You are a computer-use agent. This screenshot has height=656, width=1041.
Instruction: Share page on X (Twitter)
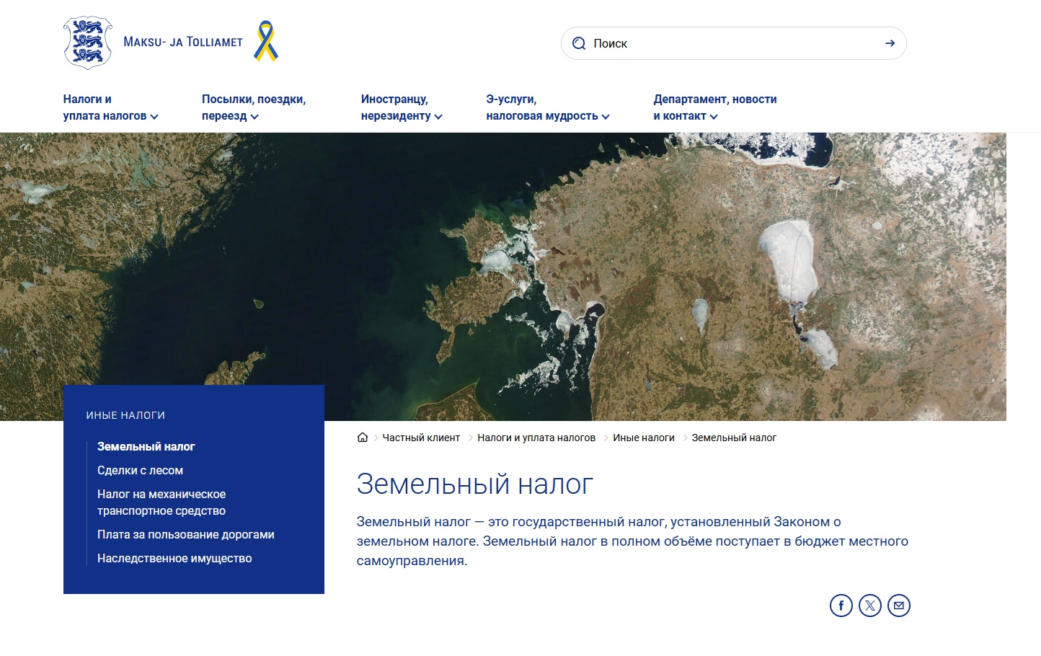(870, 606)
